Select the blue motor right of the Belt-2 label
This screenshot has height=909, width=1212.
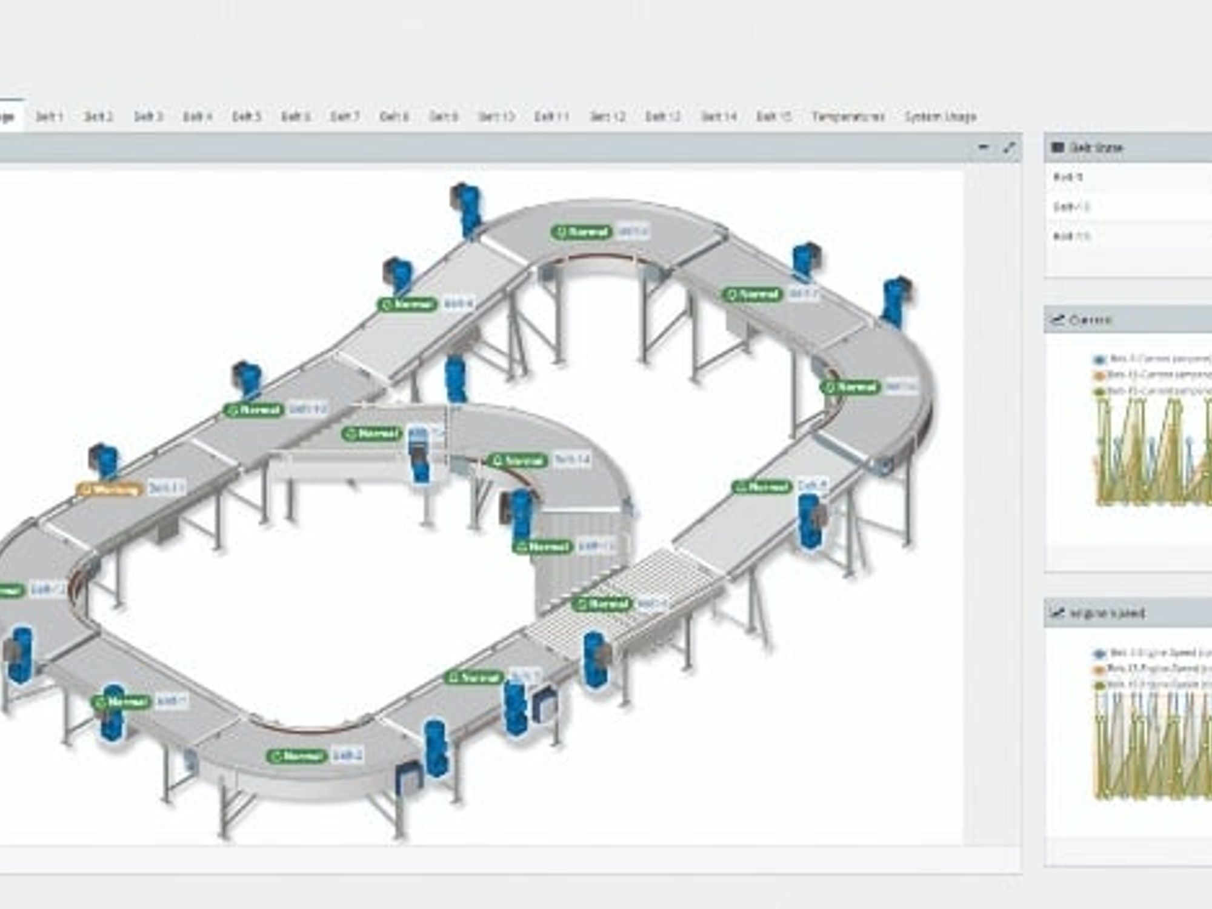[x=436, y=749]
